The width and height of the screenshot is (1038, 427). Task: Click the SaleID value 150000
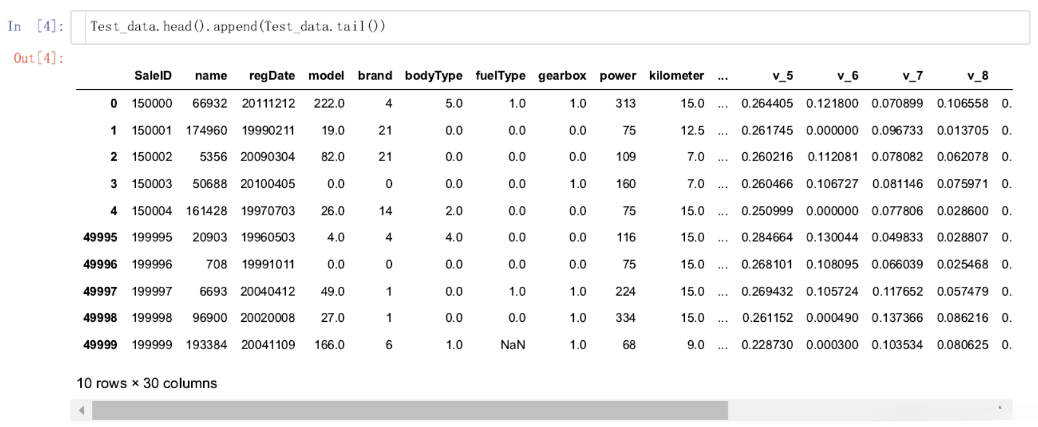click(x=152, y=103)
